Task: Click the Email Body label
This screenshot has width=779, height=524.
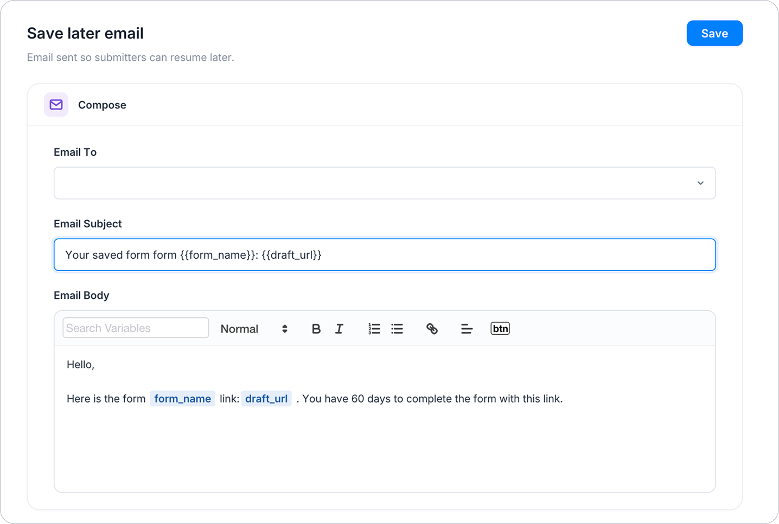Action: 81,296
